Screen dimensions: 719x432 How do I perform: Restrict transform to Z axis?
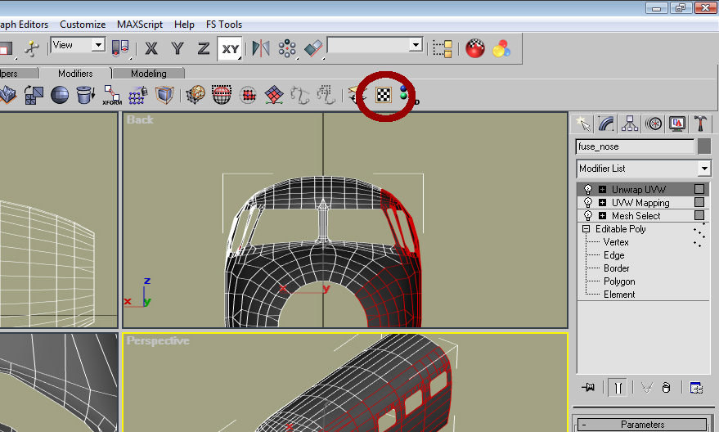pyautogui.click(x=203, y=48)
